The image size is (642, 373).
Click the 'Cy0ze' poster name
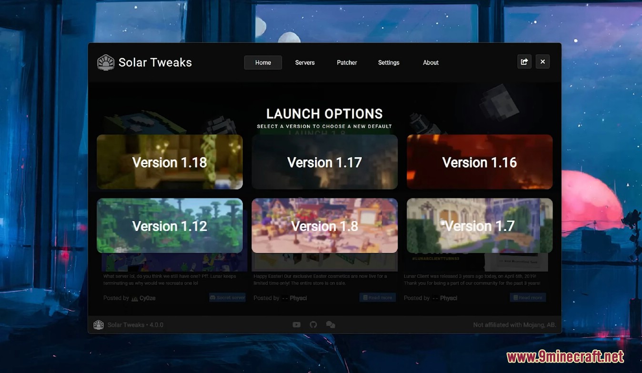(147, 298)
